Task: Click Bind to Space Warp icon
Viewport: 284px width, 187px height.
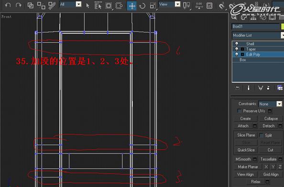Action: [x=52, y=5]
